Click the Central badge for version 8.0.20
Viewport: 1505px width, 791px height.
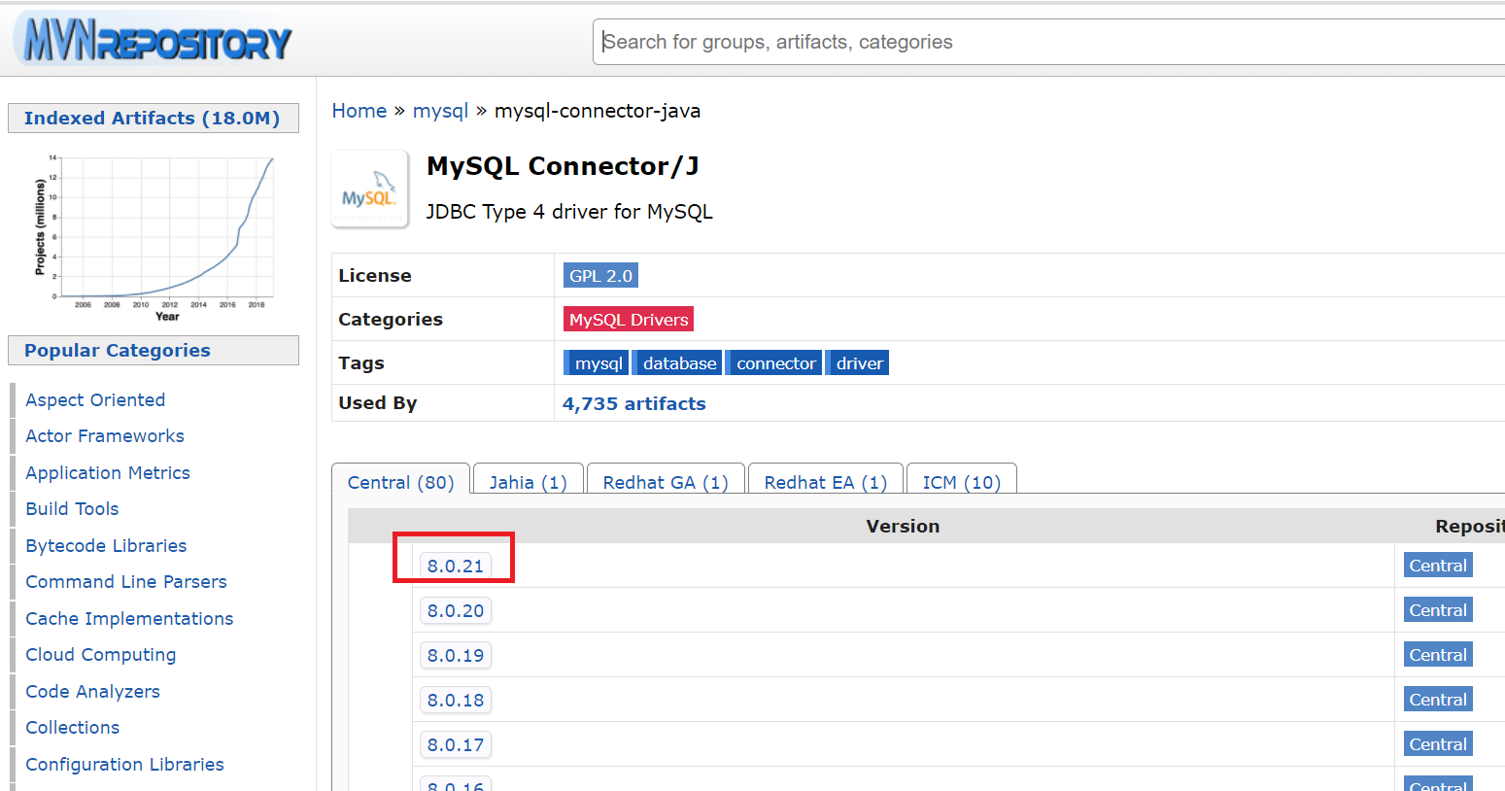(x=1438, y=610)
